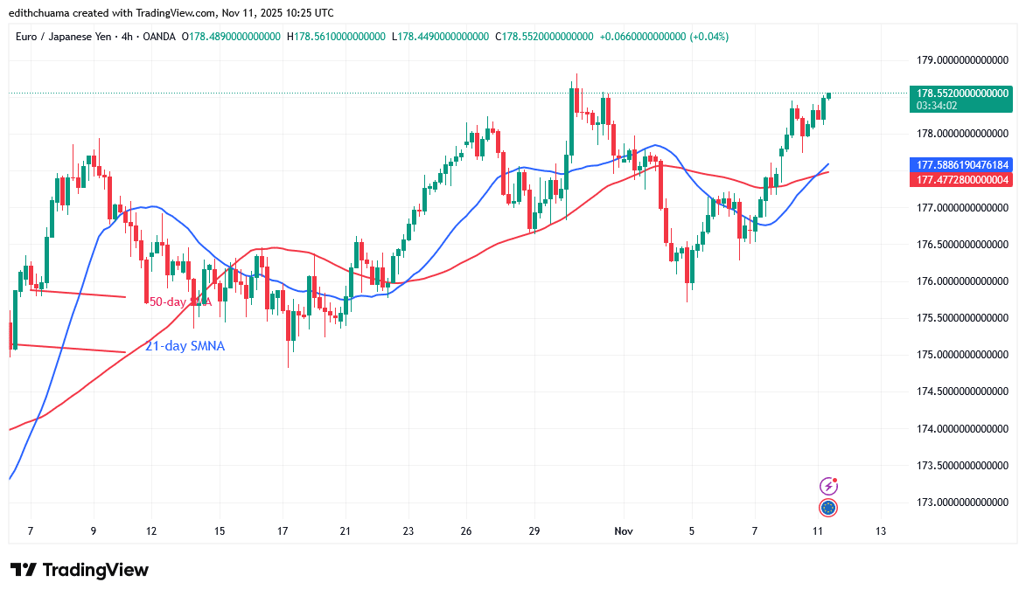1026x596 pixels.
Task: Select the blue 177.588 moving average label
Action: click(x=962, y=164)
